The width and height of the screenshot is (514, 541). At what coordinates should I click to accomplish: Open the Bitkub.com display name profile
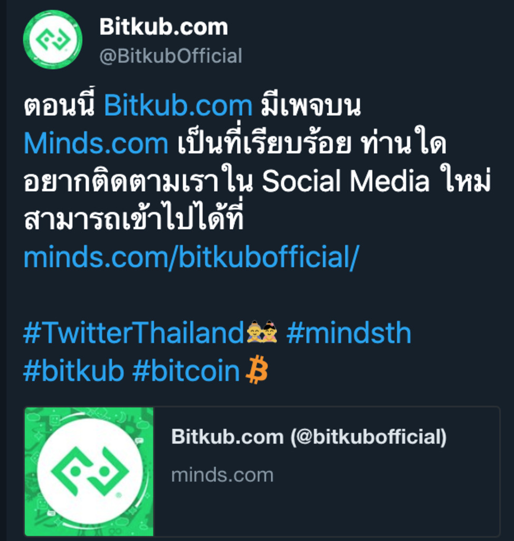164,27
